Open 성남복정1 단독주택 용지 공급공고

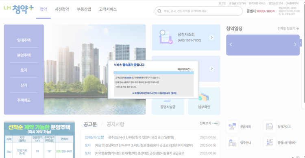coord(144,145)
